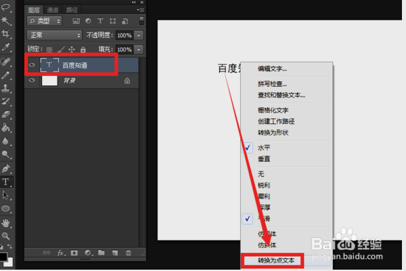Toggle lock position

coord(72,49)
